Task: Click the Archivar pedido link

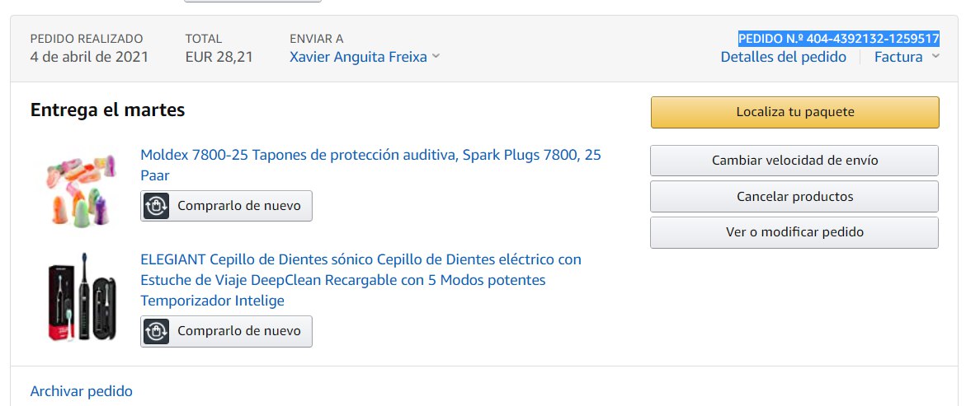Action: click(81, 391)
